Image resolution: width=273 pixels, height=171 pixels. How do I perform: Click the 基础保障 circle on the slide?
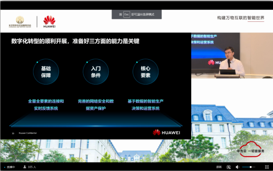click(46, 72)
